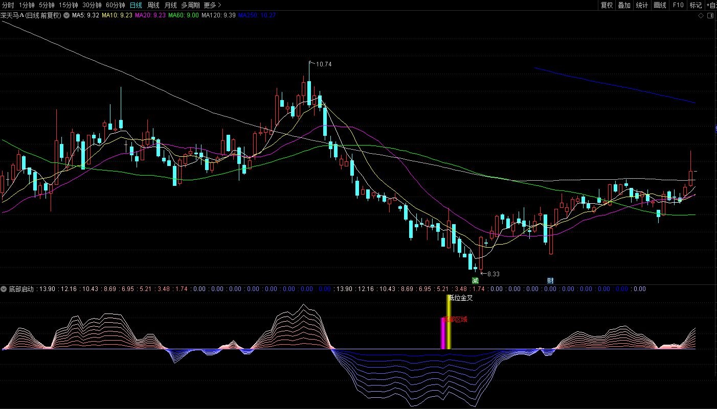This screenshot has height=409, width=717.
Task: Click the 深天马A stock title
Action: pyautogui.click(x=31, y=15)
